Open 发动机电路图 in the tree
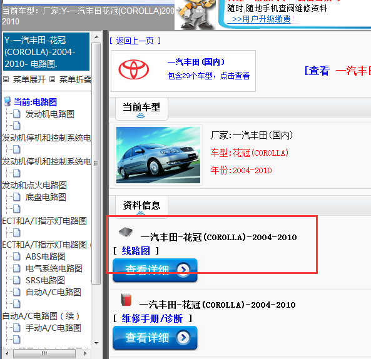 coord(49,114)
